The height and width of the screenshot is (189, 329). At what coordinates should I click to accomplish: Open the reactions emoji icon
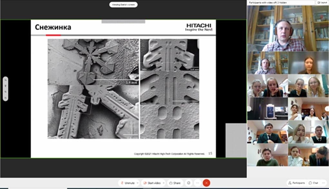click(x=189, y=183)
